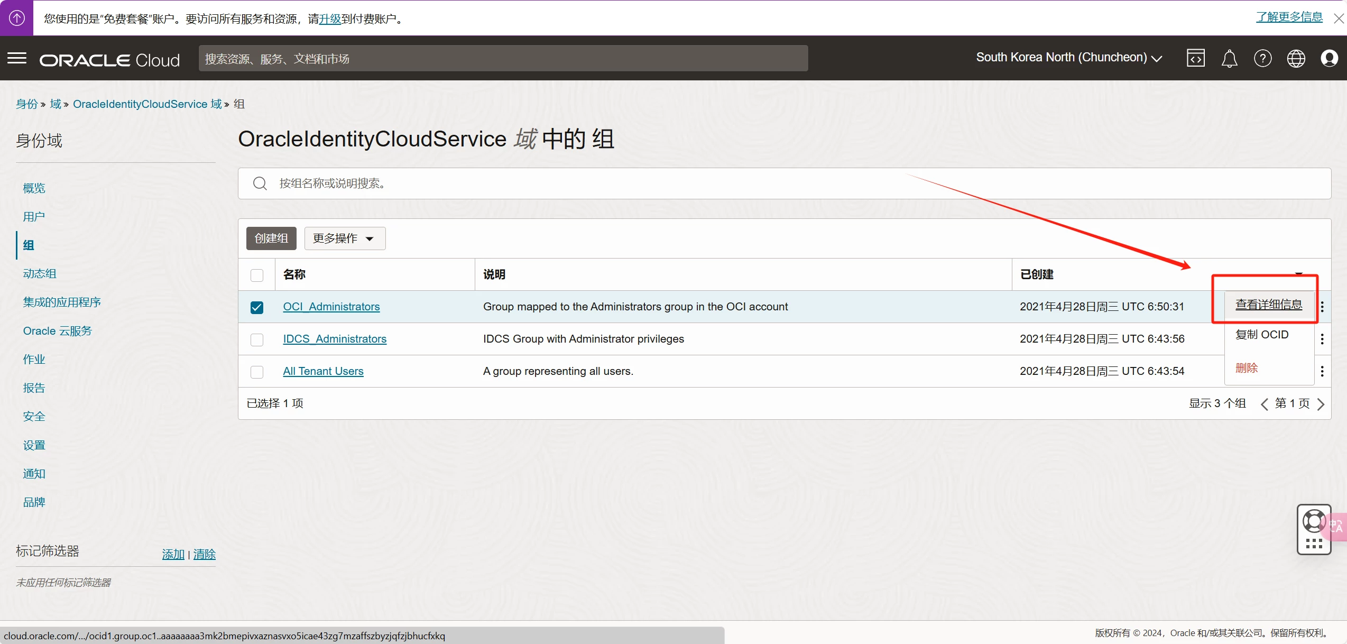This screenshot has width=1347, height=644.
Task: Uncheck the OCI_Administrators row checkbox
Action: (257, 307)
